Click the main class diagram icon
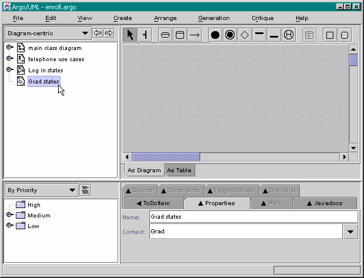The height and width of the screenshot is (278, 364). pyautogui.click(x=21, y=48)
